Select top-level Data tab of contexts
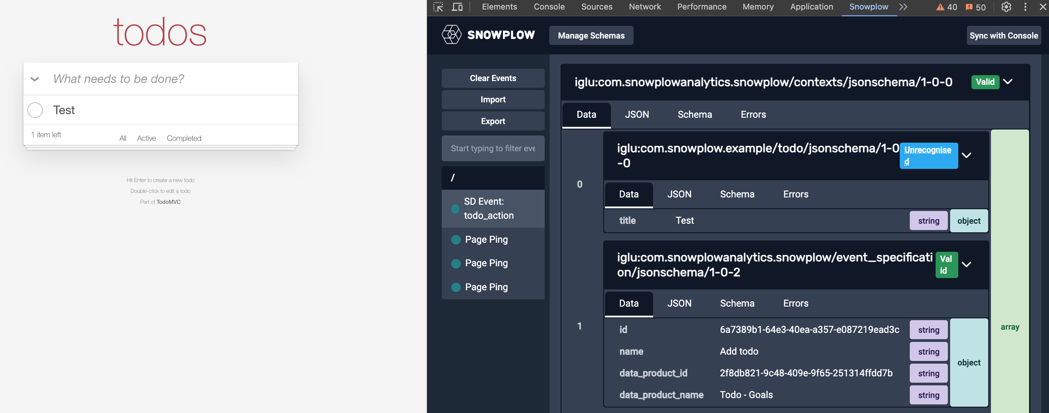The image size is (1049, 413). [x=586, y=115]
